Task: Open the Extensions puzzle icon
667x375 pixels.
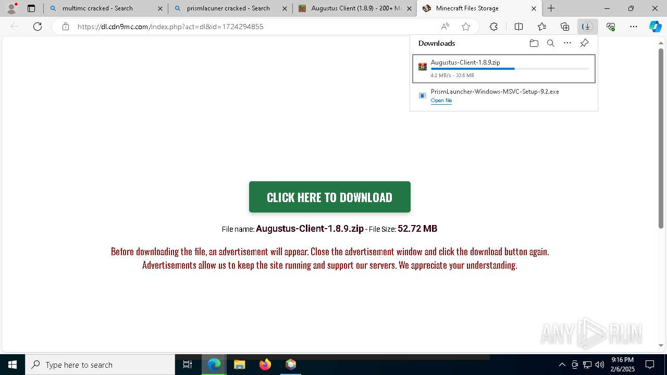Action: coord(493,27)
